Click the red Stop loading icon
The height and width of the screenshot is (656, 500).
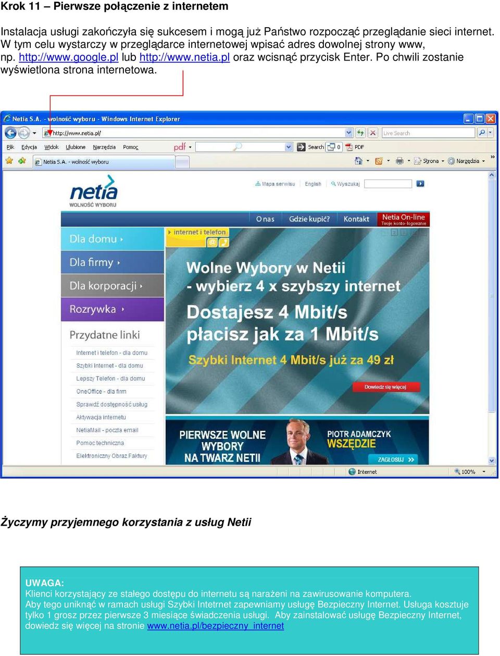pos(373,133)
